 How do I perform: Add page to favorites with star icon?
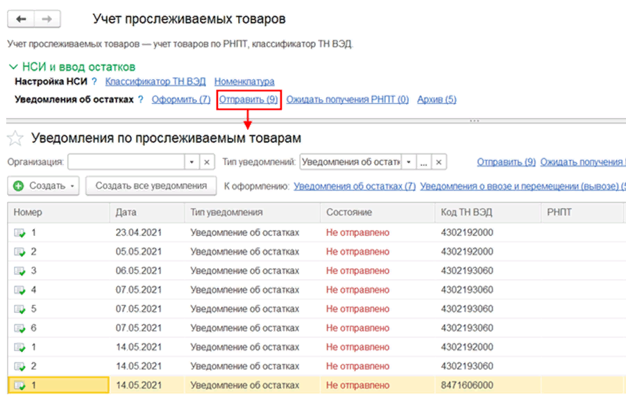[15, 138]
